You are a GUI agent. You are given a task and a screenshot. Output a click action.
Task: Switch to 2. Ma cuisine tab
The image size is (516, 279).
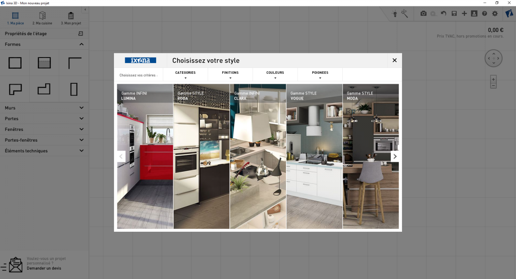tap(43, 18)
